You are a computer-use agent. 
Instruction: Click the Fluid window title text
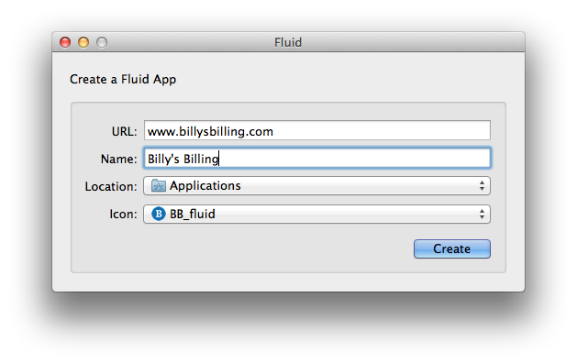288,43
